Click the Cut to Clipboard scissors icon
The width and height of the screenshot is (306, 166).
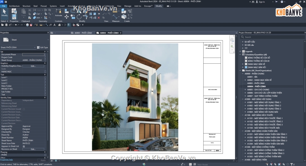[30, 10]
